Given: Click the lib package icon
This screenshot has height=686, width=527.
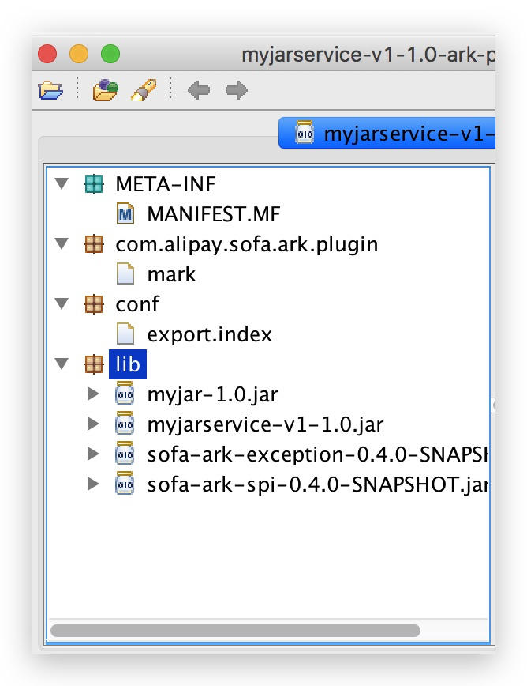Looking at the screenshot, I should (x=93, y=364).
